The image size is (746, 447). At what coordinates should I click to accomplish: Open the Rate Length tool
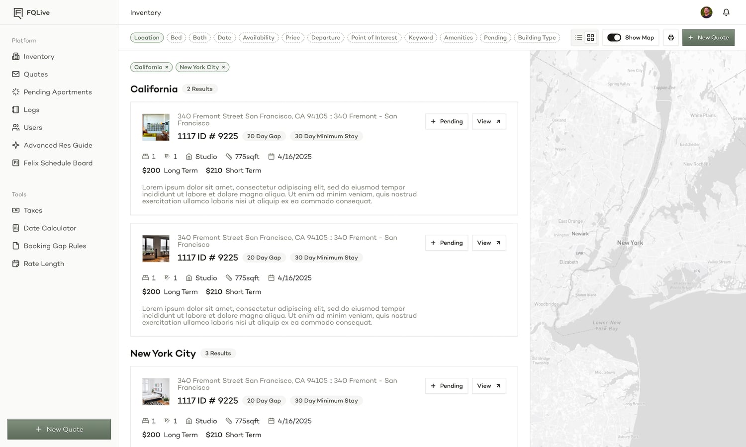click(38, 264)
